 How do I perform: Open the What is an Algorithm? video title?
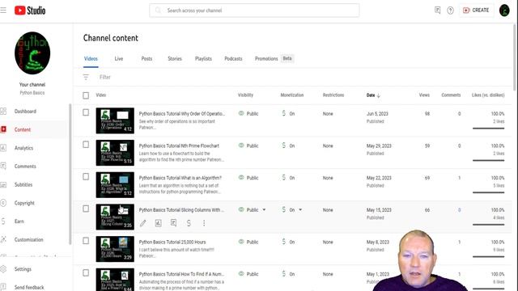tap(180, 178)
